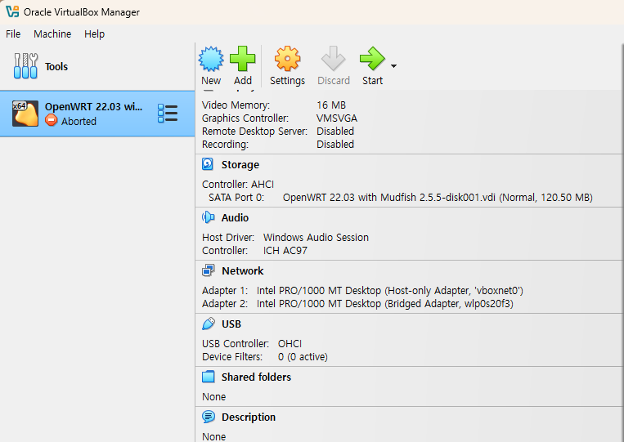Open the Shared folders heading link
The image size is (624, 442).
[256, 377]
